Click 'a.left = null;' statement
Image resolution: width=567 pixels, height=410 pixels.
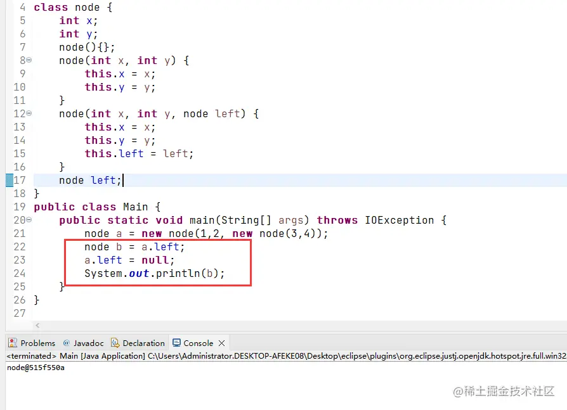129,260
